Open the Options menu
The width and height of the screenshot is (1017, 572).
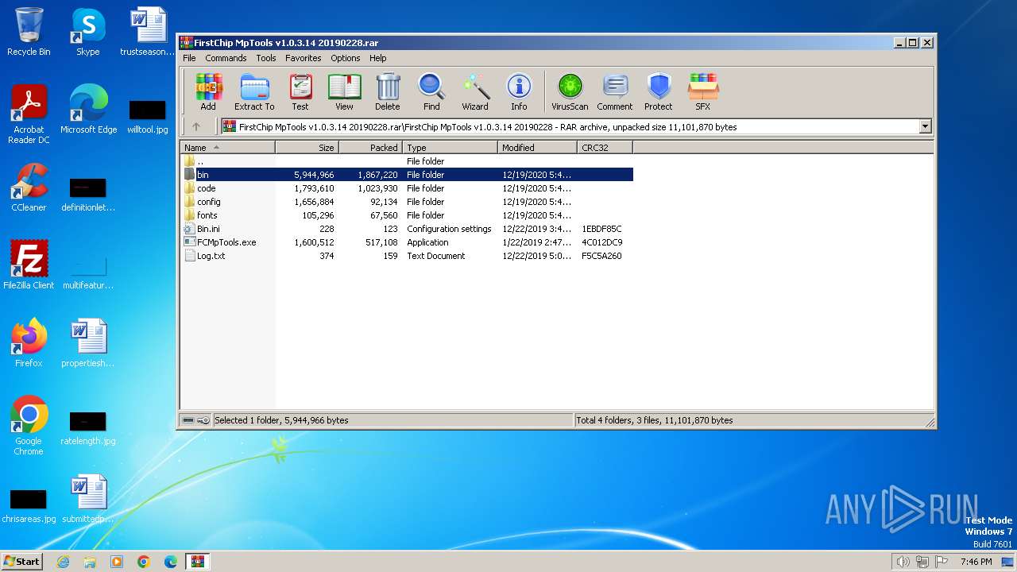[346, 58]
